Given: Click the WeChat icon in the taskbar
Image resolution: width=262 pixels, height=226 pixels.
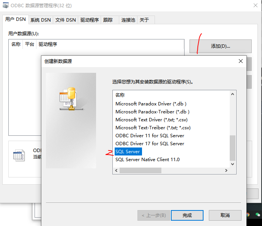Looking at the screenshot, I should [258, 215].
